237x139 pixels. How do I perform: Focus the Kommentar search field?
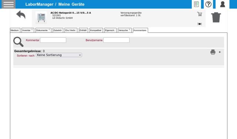click(x=53, y=40)
